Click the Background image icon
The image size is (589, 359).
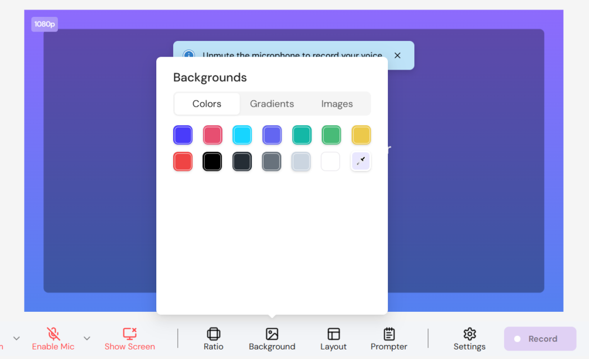(272, 333)
